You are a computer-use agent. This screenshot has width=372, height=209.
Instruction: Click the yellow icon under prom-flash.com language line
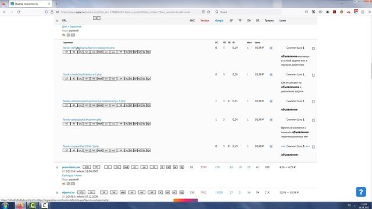pyautogui.click(x=63, y=183)
